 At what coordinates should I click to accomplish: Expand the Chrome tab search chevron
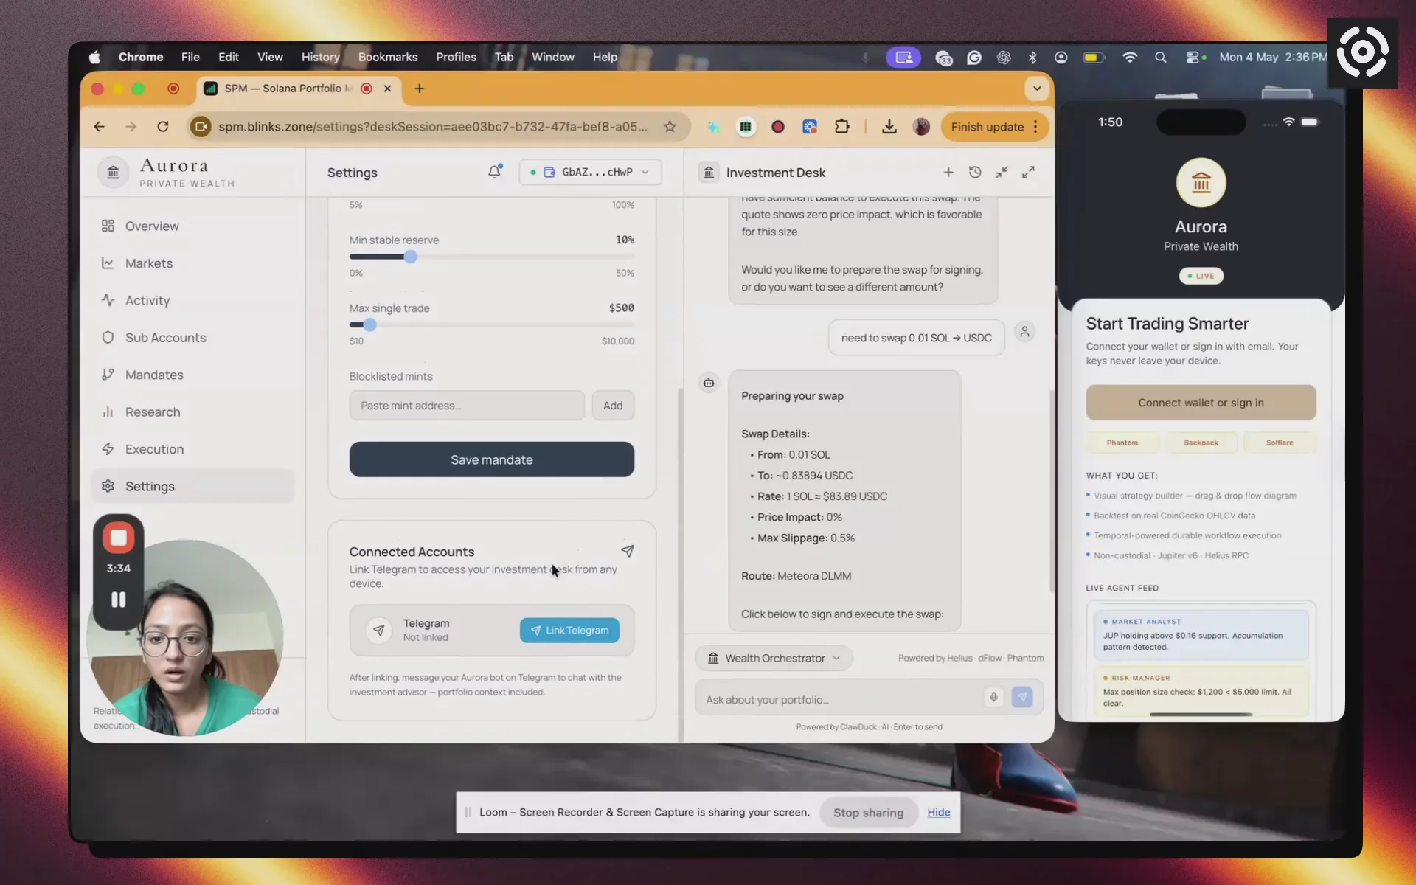point(1037,88)
